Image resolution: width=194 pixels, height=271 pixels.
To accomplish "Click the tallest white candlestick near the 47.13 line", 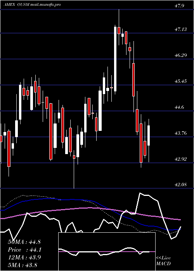I will (115, 59).
